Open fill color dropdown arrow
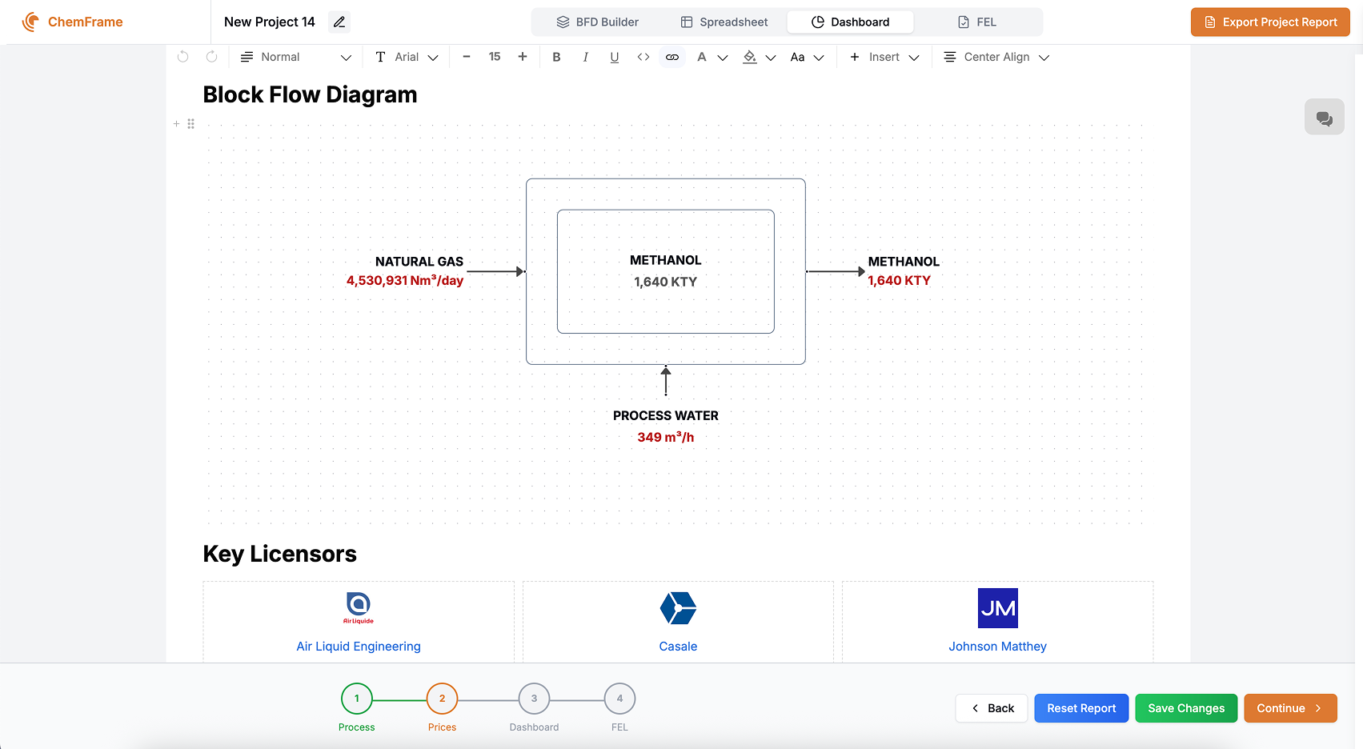The height and width of the screenshot is (749, 1363). pos(771,58)
